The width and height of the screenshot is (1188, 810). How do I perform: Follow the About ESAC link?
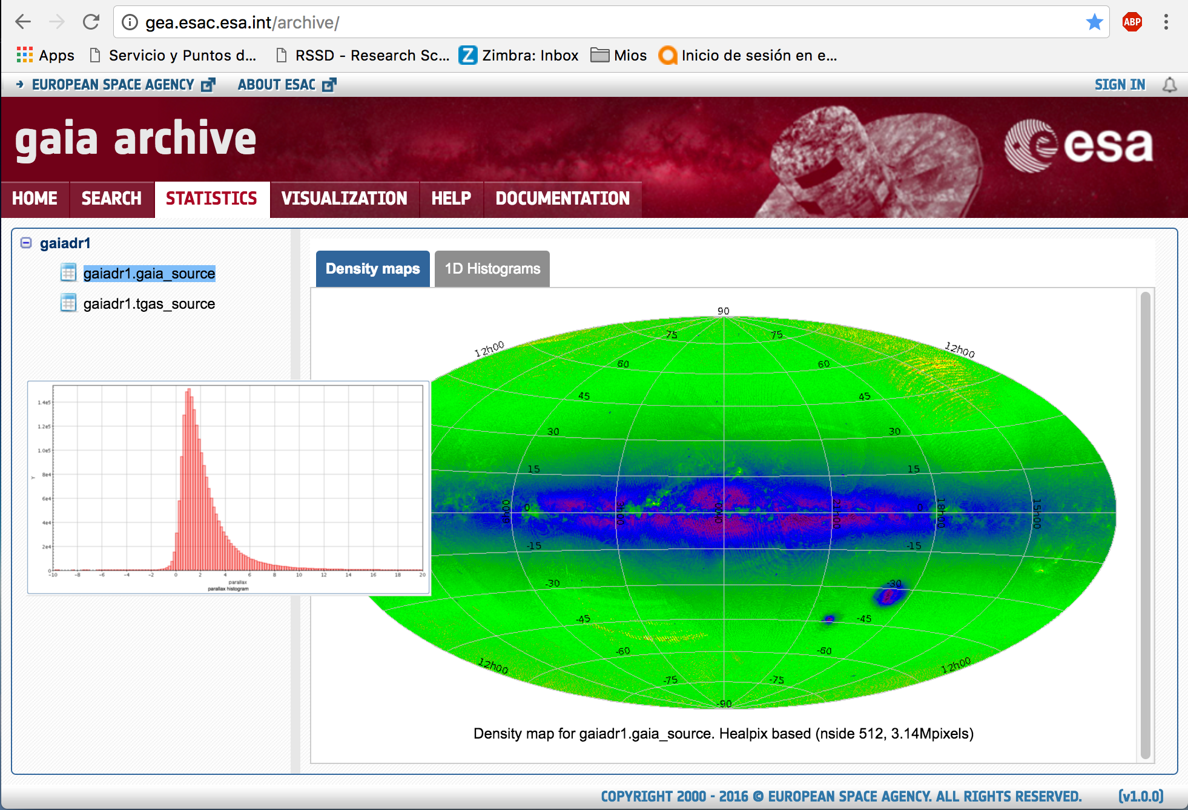(x=286, y=84)
